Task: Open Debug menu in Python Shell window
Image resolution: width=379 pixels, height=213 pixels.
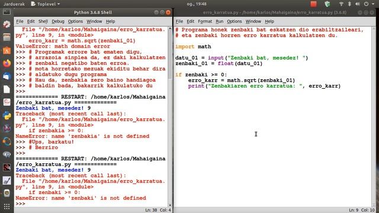Action: pos(58,21)
